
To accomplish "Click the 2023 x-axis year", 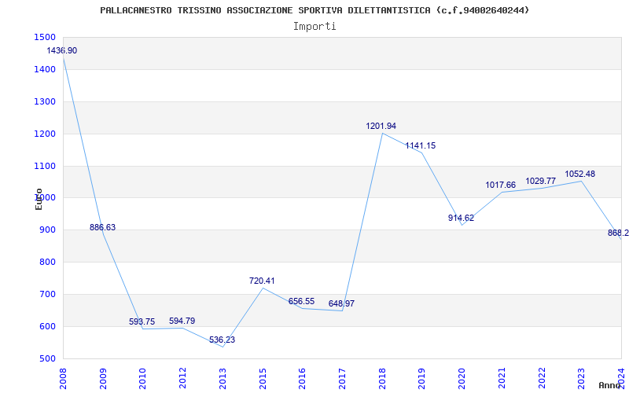I will click(581, 378).
